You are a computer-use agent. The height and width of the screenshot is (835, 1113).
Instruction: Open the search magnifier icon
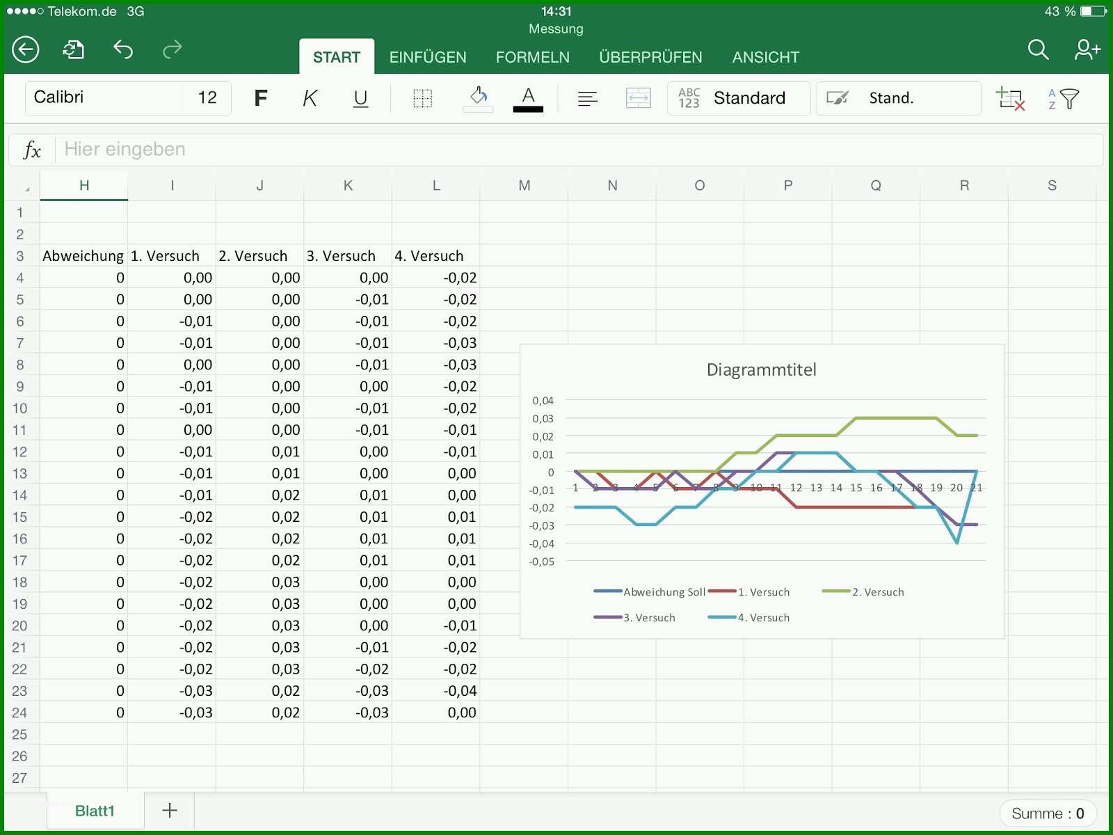1038,49
